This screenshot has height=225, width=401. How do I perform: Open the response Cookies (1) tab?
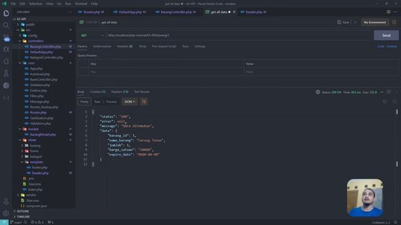tap(98, 92)
